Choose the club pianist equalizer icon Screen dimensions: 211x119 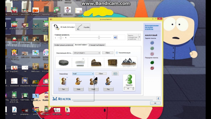[94, 81]
